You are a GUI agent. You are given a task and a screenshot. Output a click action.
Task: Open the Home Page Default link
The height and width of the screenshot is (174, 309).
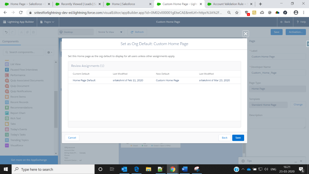(x=84, y=80)
